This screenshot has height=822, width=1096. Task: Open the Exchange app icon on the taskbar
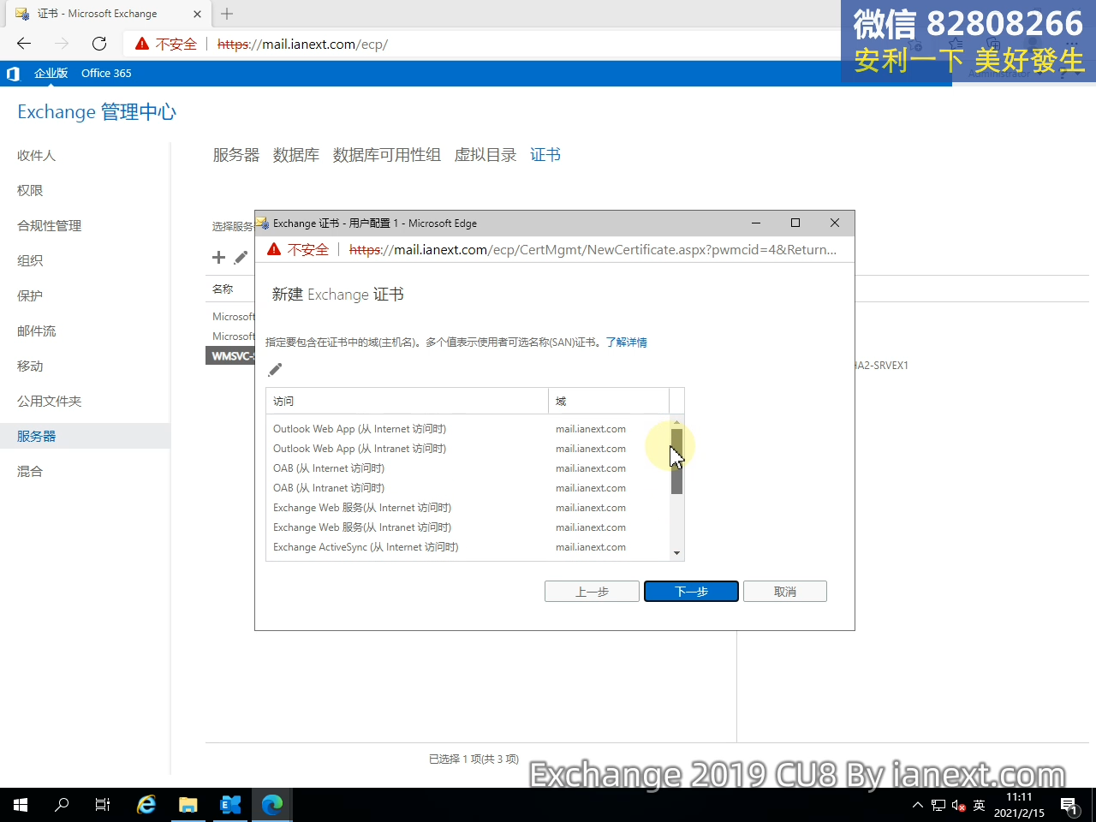230,805
